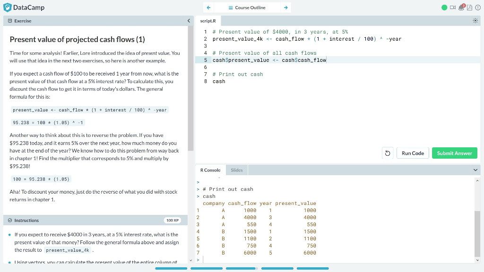
Task: Open the help exclamation icon
Action: pos(477,8)
